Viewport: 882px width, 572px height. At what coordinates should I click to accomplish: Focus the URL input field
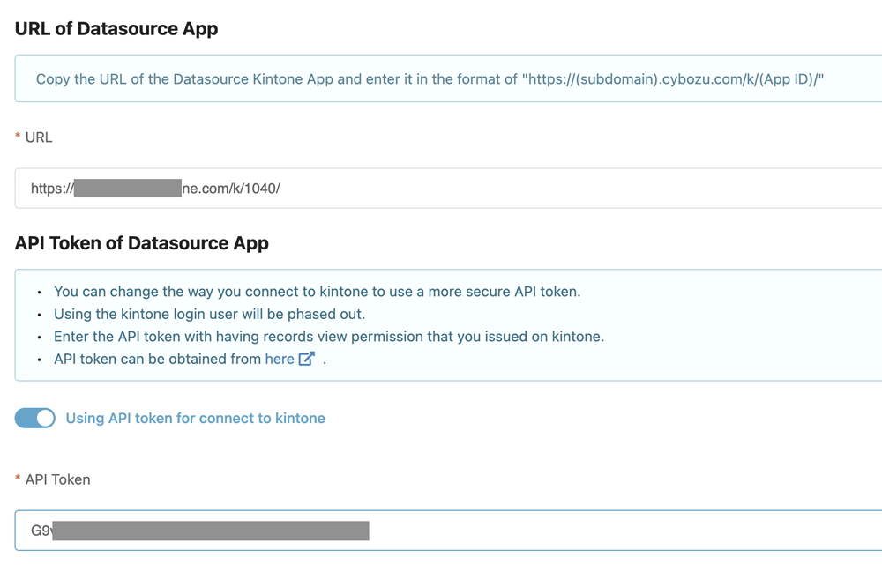[448, 189]
